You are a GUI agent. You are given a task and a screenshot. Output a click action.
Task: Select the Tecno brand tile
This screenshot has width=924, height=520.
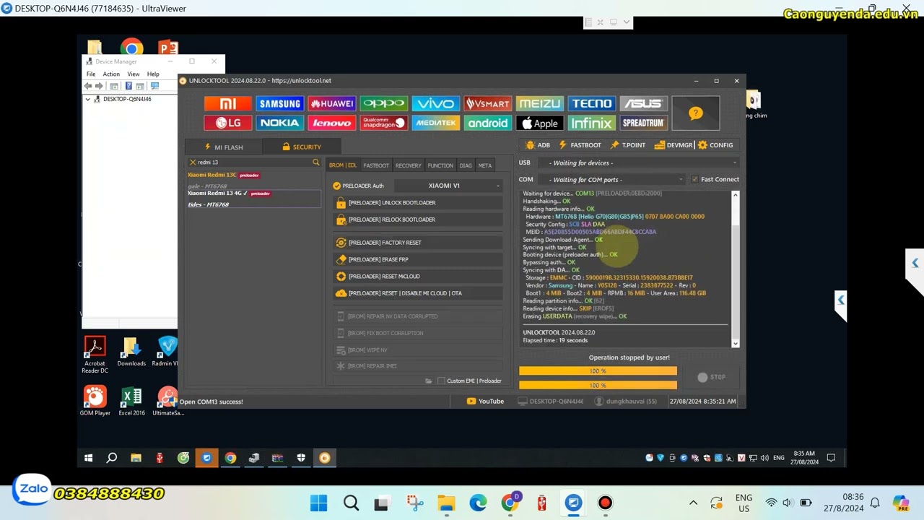(591, 104)
